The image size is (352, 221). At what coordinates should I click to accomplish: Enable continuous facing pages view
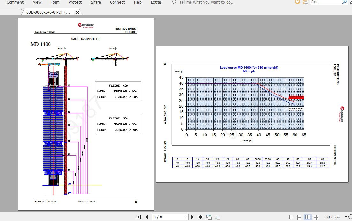point(316,217)
